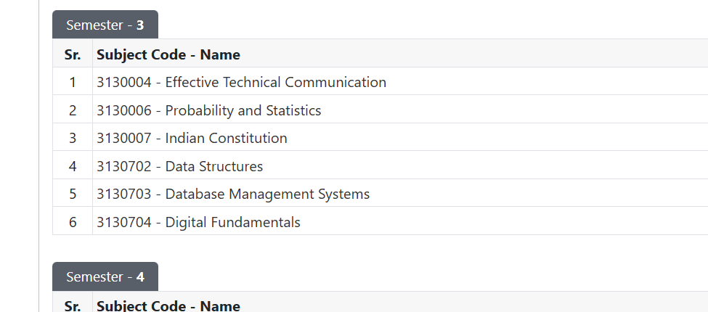Screen dimensions: 708x312
Task: Click subject code 3130702 text
Action: pyautogui.click(x=124, y=166)
